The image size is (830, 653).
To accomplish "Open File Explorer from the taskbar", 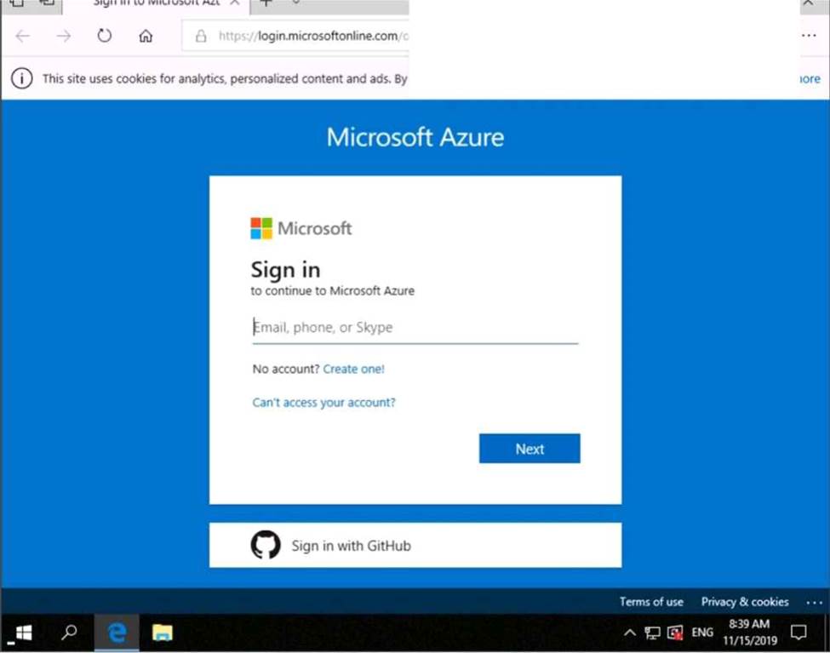I will tap(162, 633).
